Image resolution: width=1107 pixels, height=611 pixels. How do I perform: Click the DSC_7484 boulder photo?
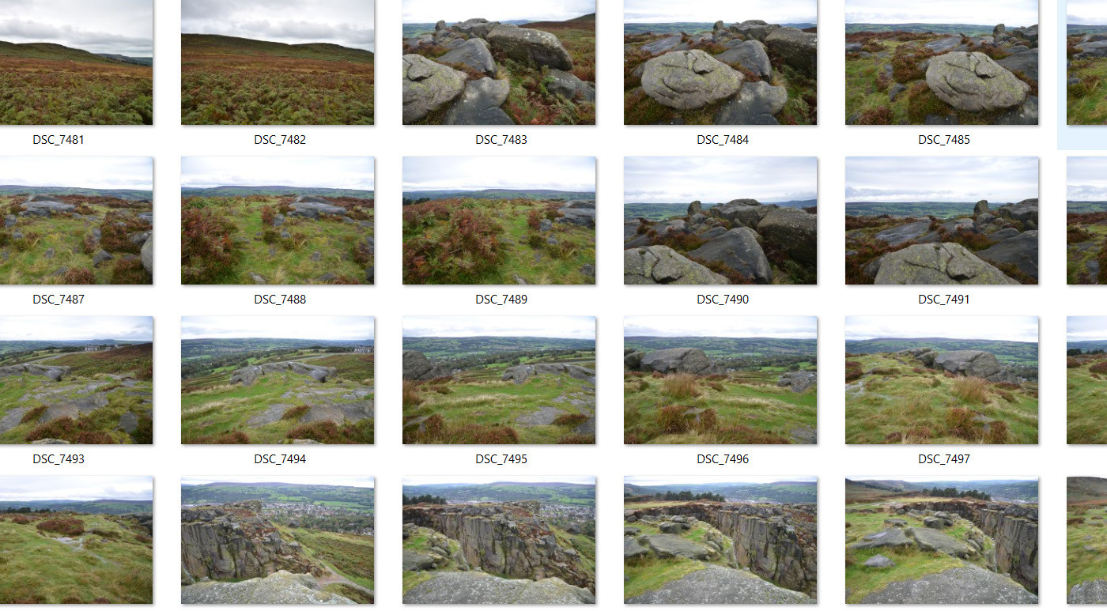pyautogui.click(x=720, y=62)
